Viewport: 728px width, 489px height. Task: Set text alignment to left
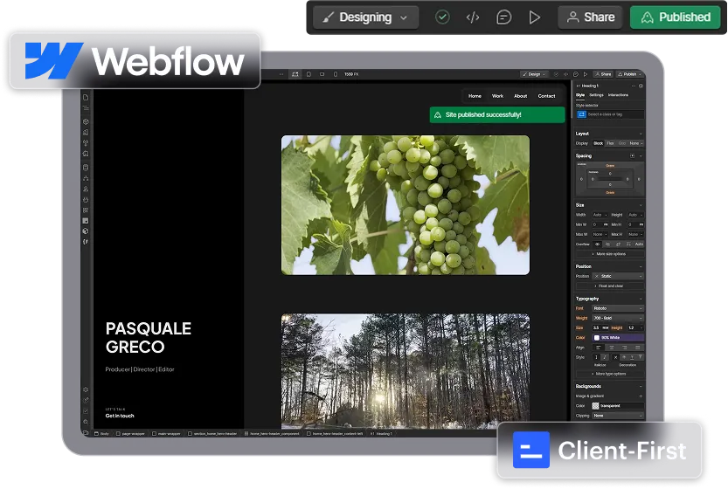pos(599,348)
